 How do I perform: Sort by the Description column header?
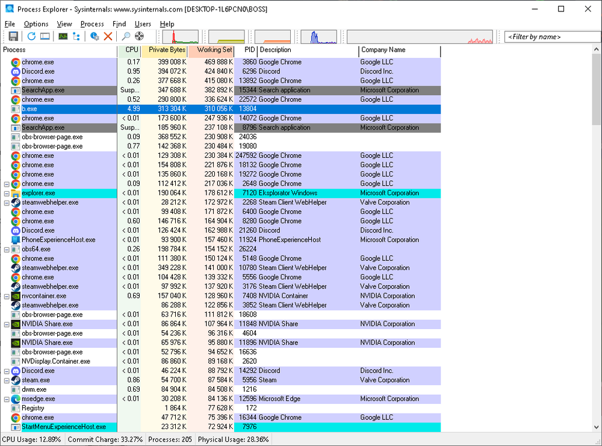(x=308, y=50)
